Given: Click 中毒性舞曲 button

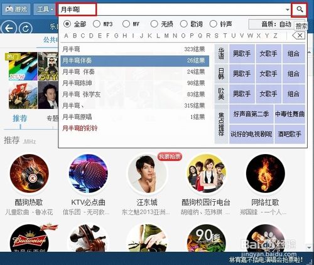Looking at the screenshot, I should (290, 114).
